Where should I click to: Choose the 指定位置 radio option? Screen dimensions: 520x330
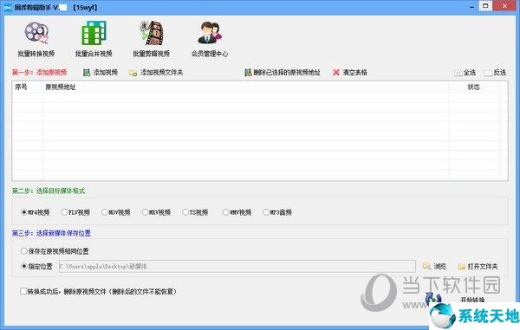click(x=36, y=266)
